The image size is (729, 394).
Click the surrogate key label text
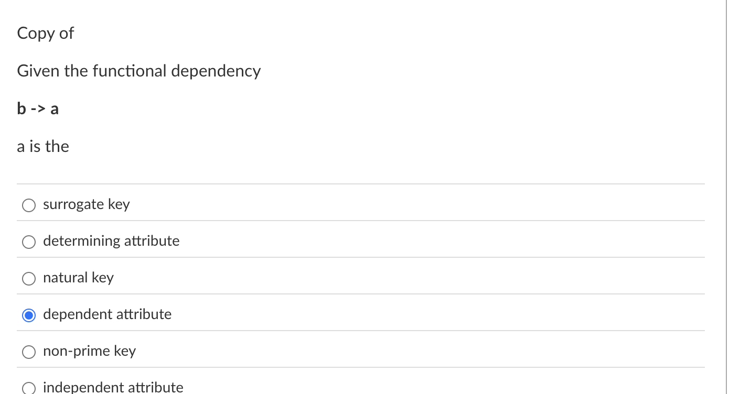(x=87, y=204)
